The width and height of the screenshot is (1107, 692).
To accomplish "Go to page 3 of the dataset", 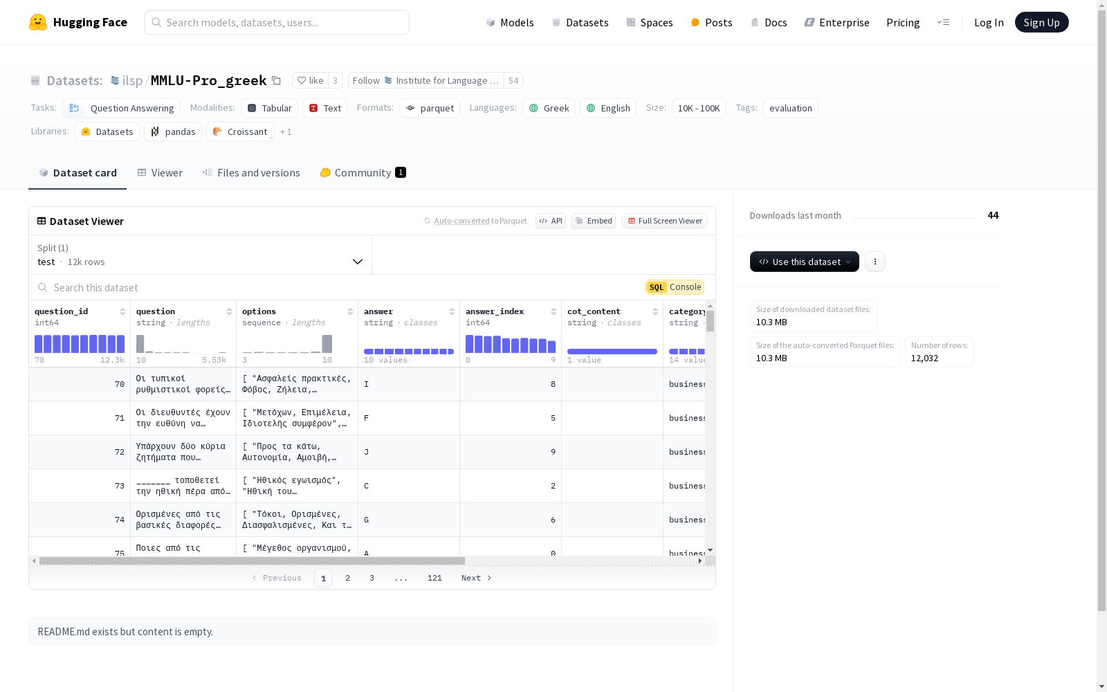I will click(x=372, y=578).
